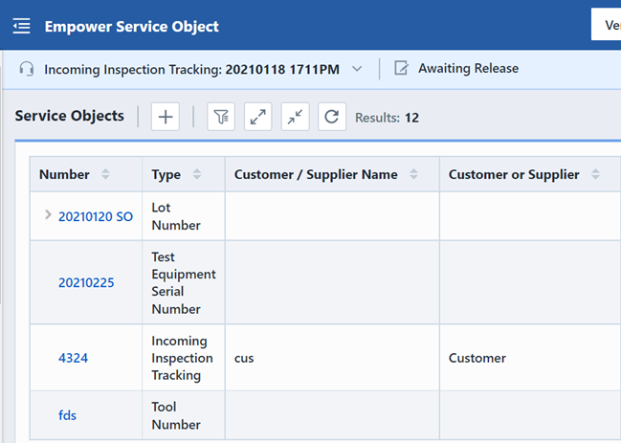Open the filter options for Service Objects
621x443 pixels.
point(221,117)
